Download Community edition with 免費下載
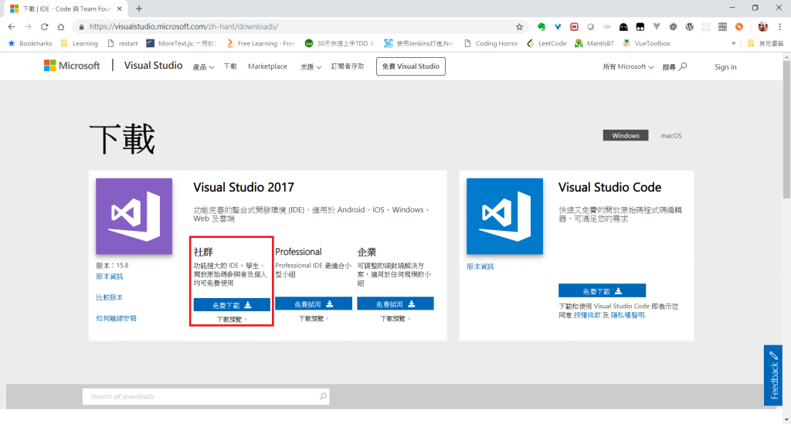791x424 pixels. click(232, 305)
